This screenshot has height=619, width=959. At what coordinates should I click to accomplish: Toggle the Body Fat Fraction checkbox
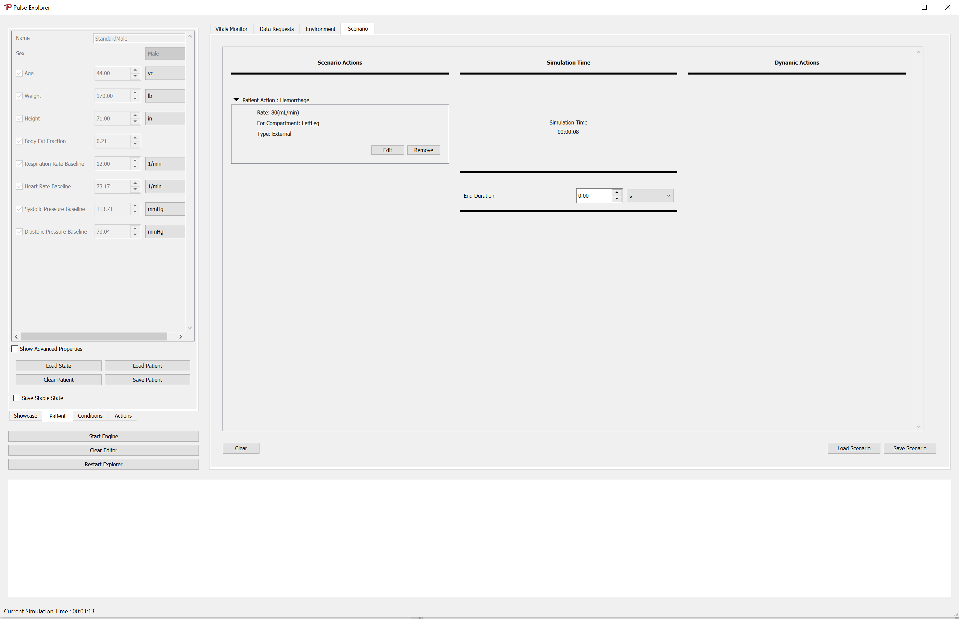[x=19, y=141]
